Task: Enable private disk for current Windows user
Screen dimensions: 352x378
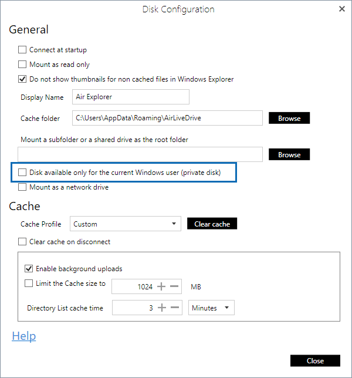Action: (x=22, y=173)
